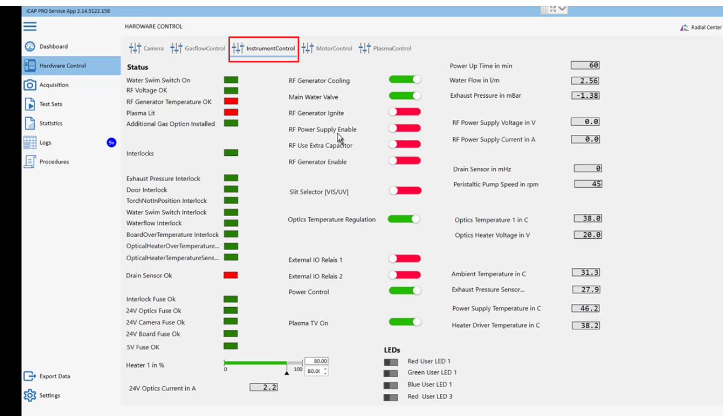Click the Export Data icon

point(30,376)
